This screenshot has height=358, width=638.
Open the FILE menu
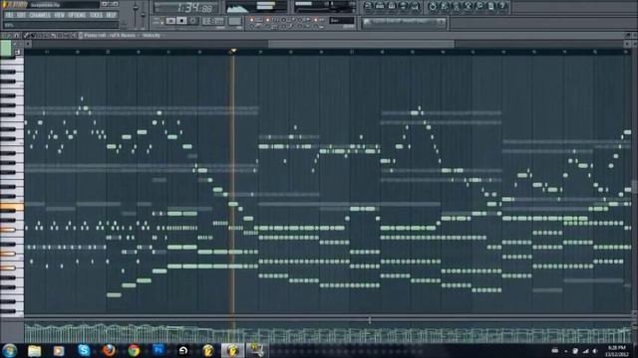[9, 15]
